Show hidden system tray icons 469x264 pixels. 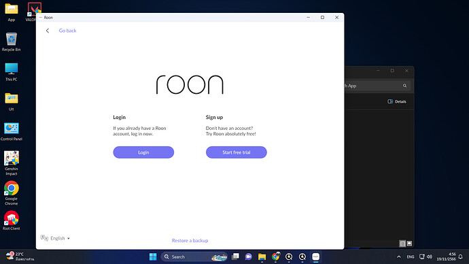point(399,257)
